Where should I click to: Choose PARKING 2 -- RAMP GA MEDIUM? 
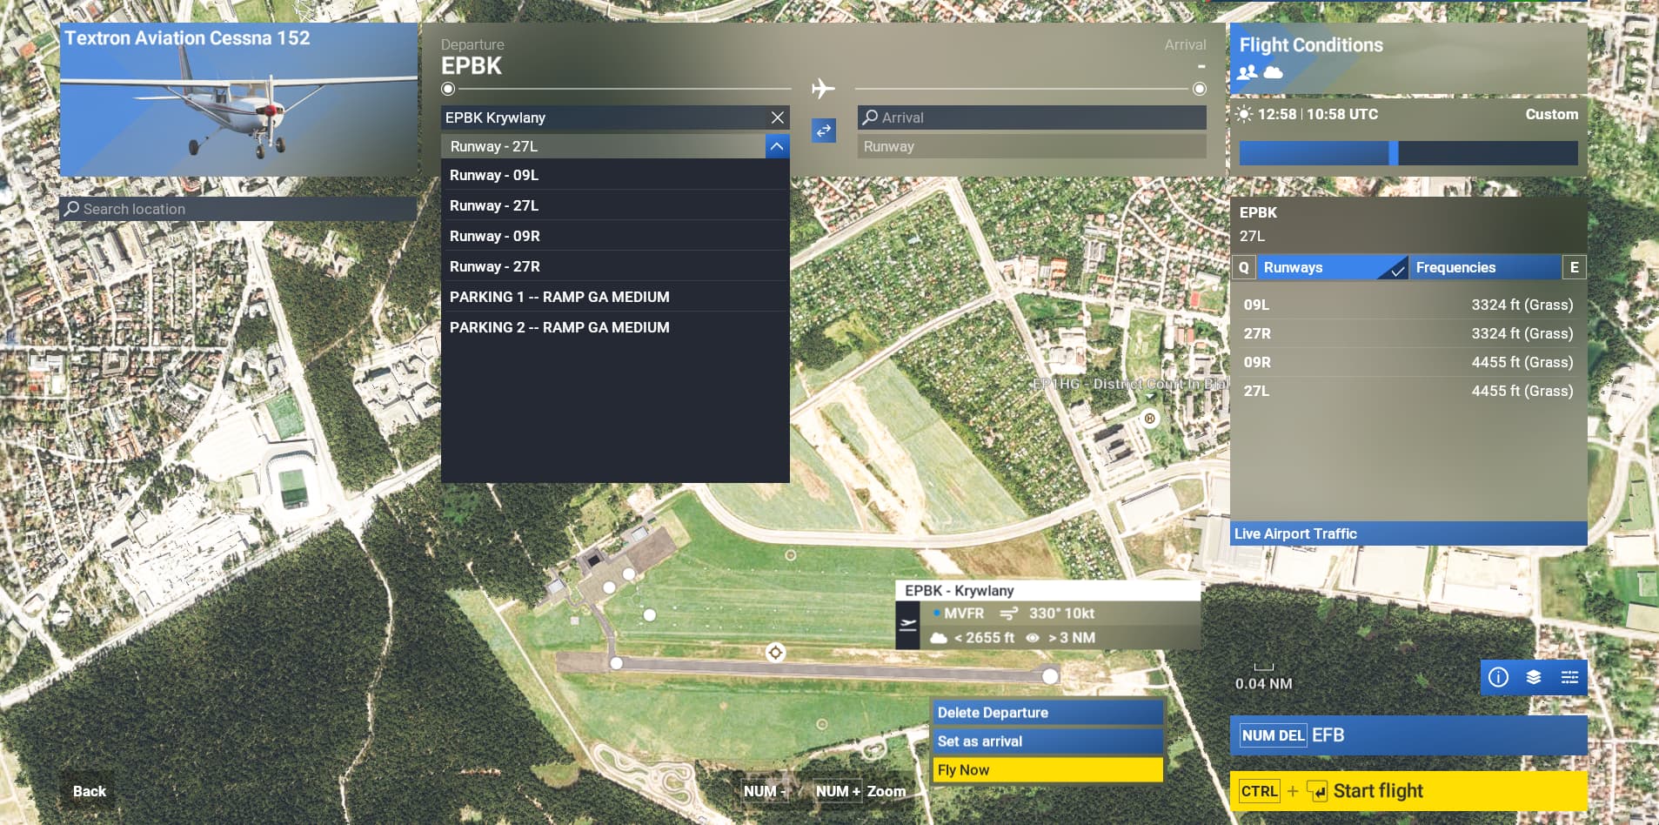click(615, 327)
